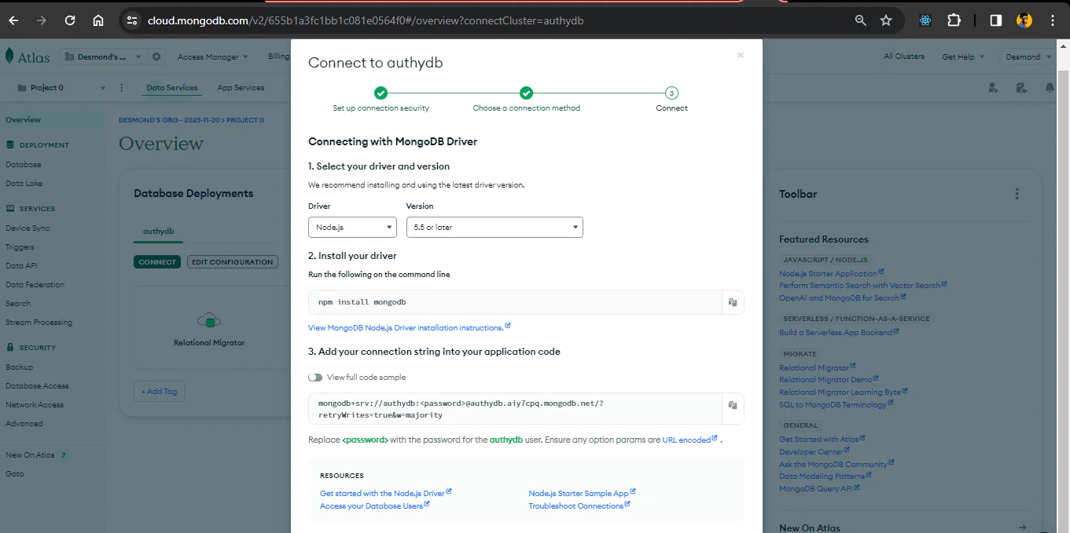Open the Desmond user account dropdown

1028,57
